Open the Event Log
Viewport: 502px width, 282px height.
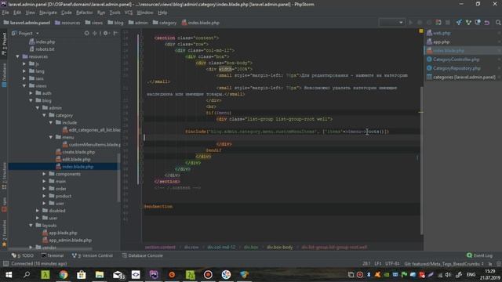tap(479, 255)
